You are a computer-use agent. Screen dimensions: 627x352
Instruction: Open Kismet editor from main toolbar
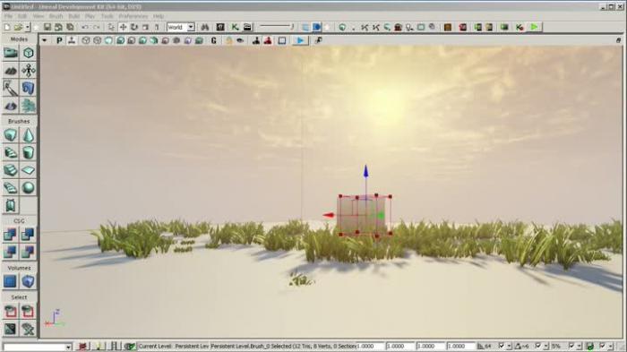[235, 27]
